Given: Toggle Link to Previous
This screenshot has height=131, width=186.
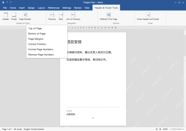Looking at the screenshot, I should pyautogui.click(x=73, y=16).
